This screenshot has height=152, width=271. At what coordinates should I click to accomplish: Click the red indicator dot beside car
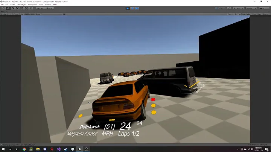(x=153, y=99)
